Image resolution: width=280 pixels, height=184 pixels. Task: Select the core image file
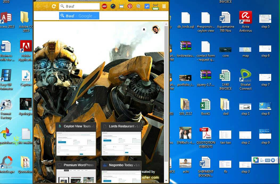[x=225, y=52]
